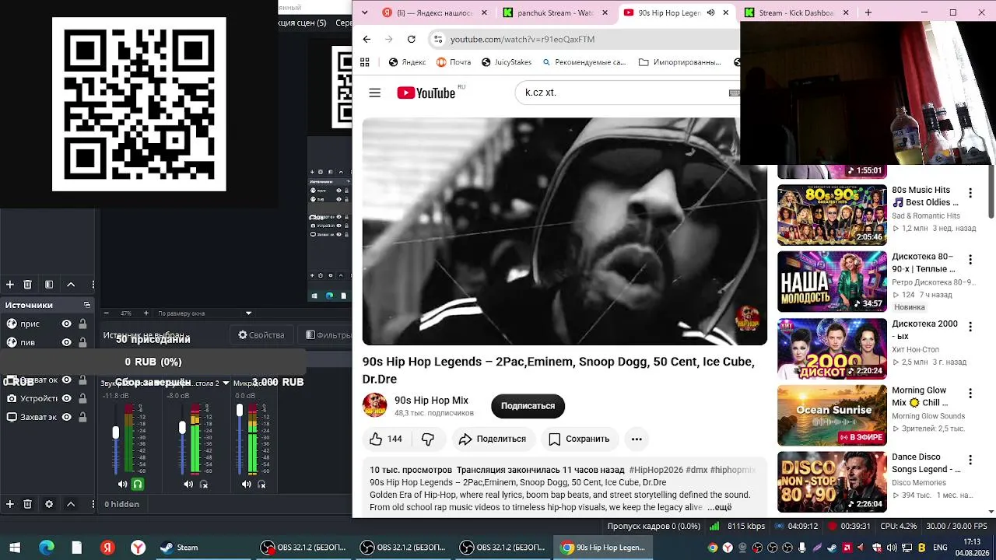Launch Microsoft Edge from taskbar
Viewport: 996px width, 560px height.
click(46, 548)
